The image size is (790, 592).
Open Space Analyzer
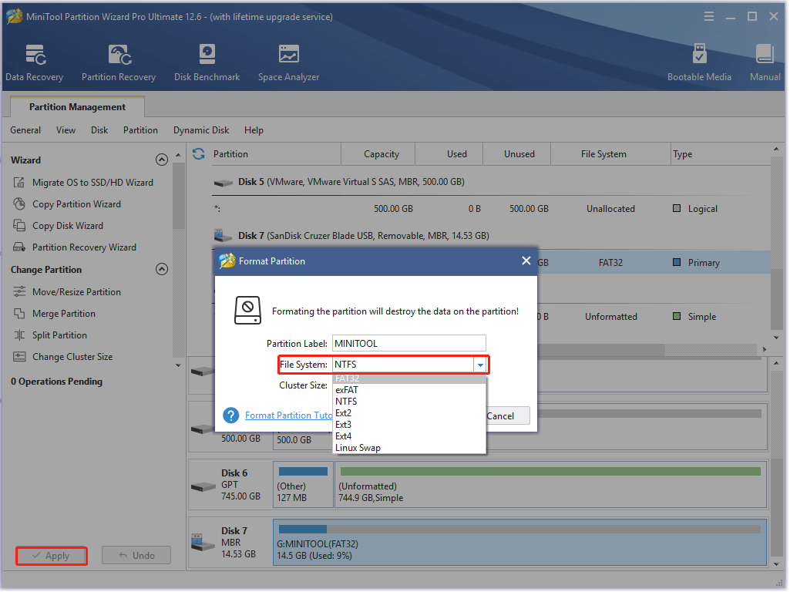[x=289, y=62]
